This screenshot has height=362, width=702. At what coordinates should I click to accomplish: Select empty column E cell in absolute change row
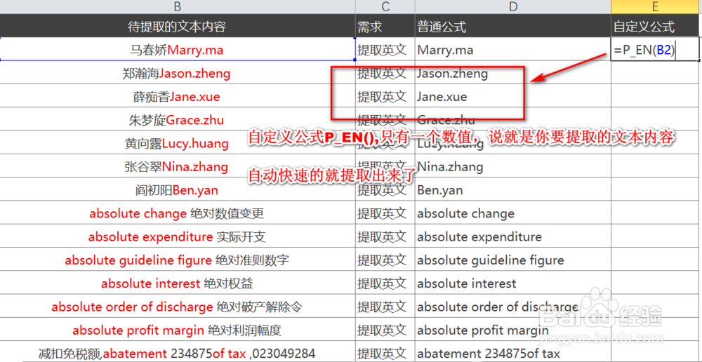(x=656, y=213)
